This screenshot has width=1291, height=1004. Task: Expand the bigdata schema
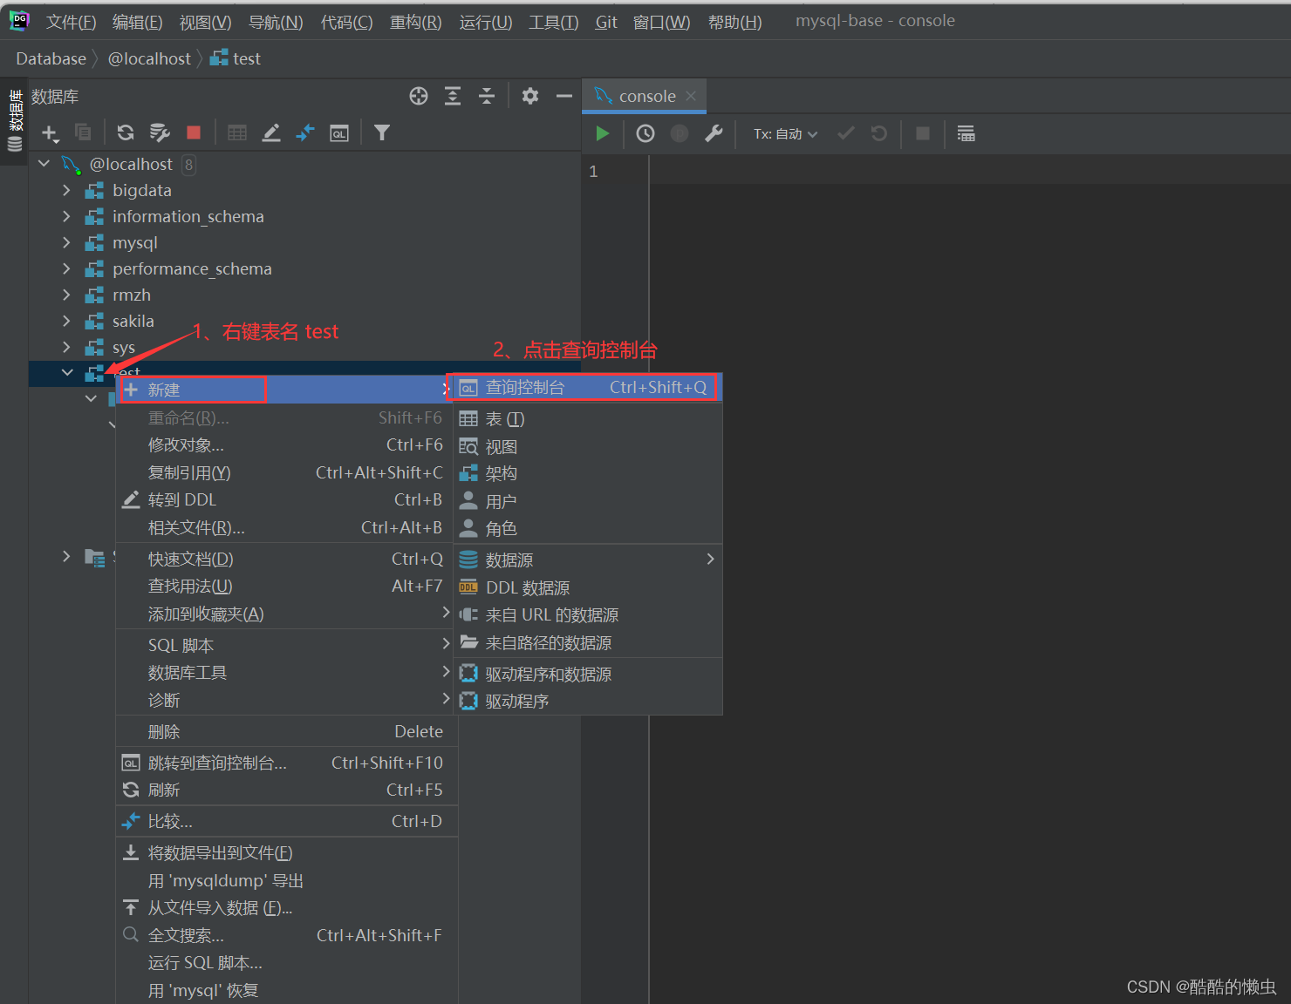[x=66, y=190]
